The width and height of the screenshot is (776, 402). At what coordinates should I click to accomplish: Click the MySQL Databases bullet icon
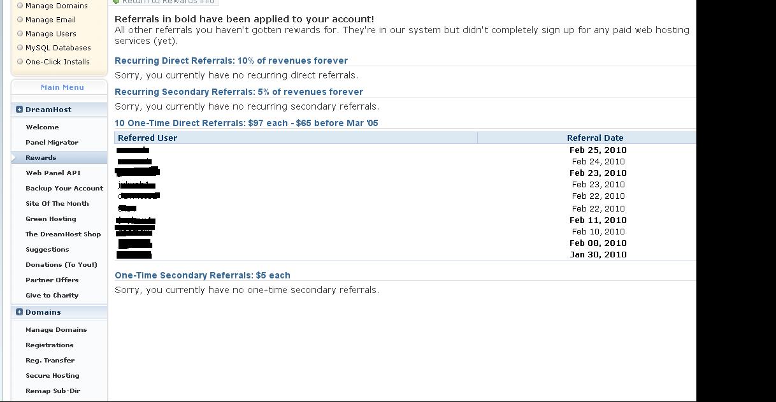point(20,48)
